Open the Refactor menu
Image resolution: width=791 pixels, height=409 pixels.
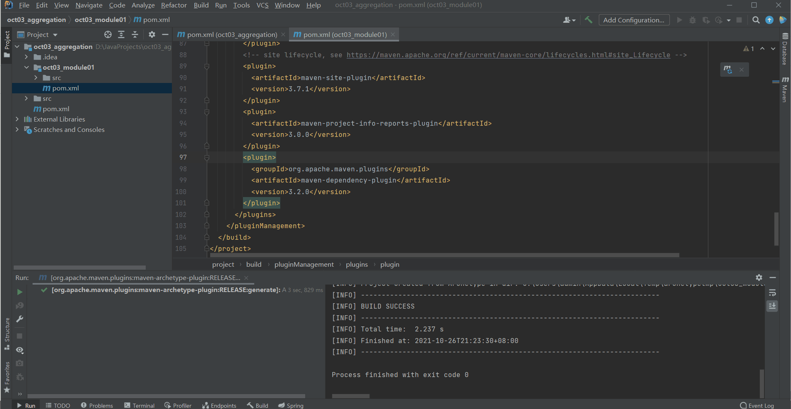click(174, 5)
